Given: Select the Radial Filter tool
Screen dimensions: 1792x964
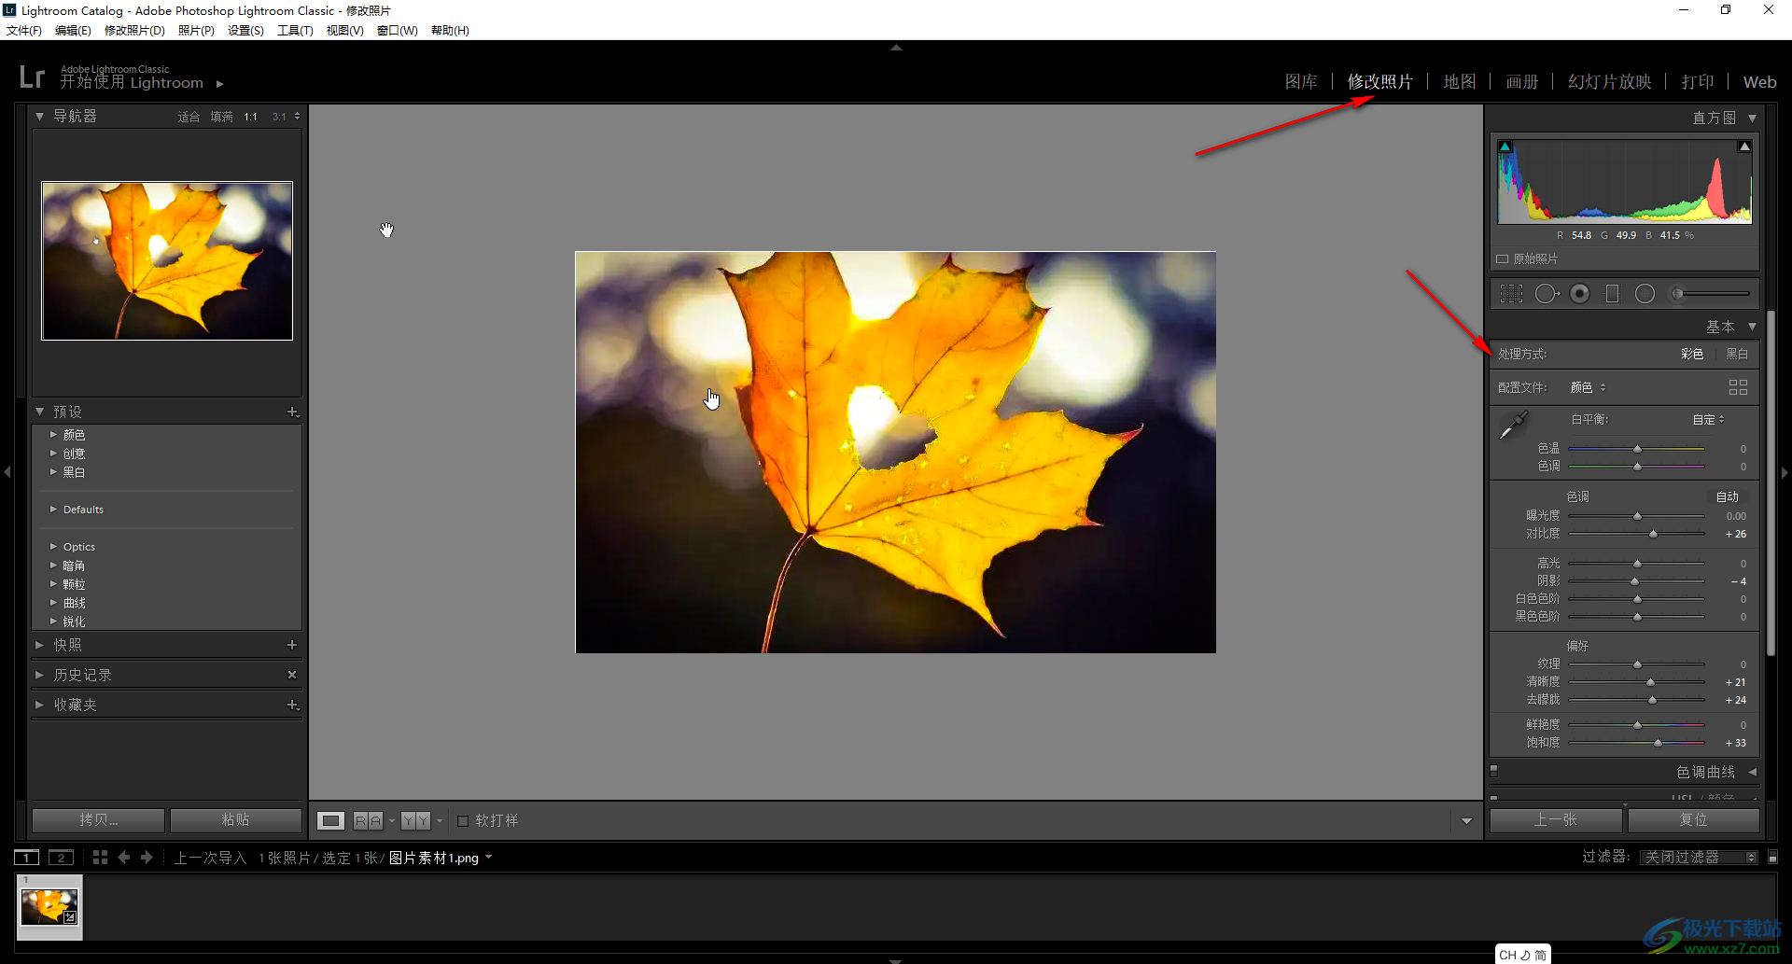Looking at the screenshot, I should tap(1645, 294).
